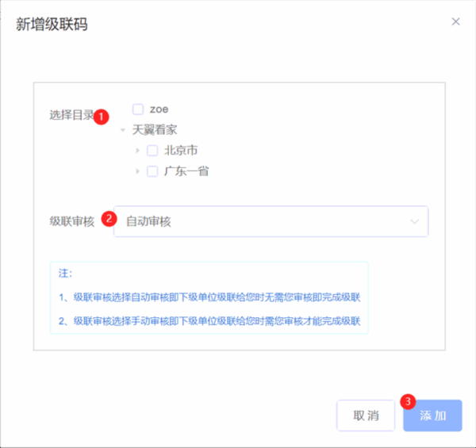
Task: Collapse the 天翼看家 tree node arrow
Action: (123, 130)
